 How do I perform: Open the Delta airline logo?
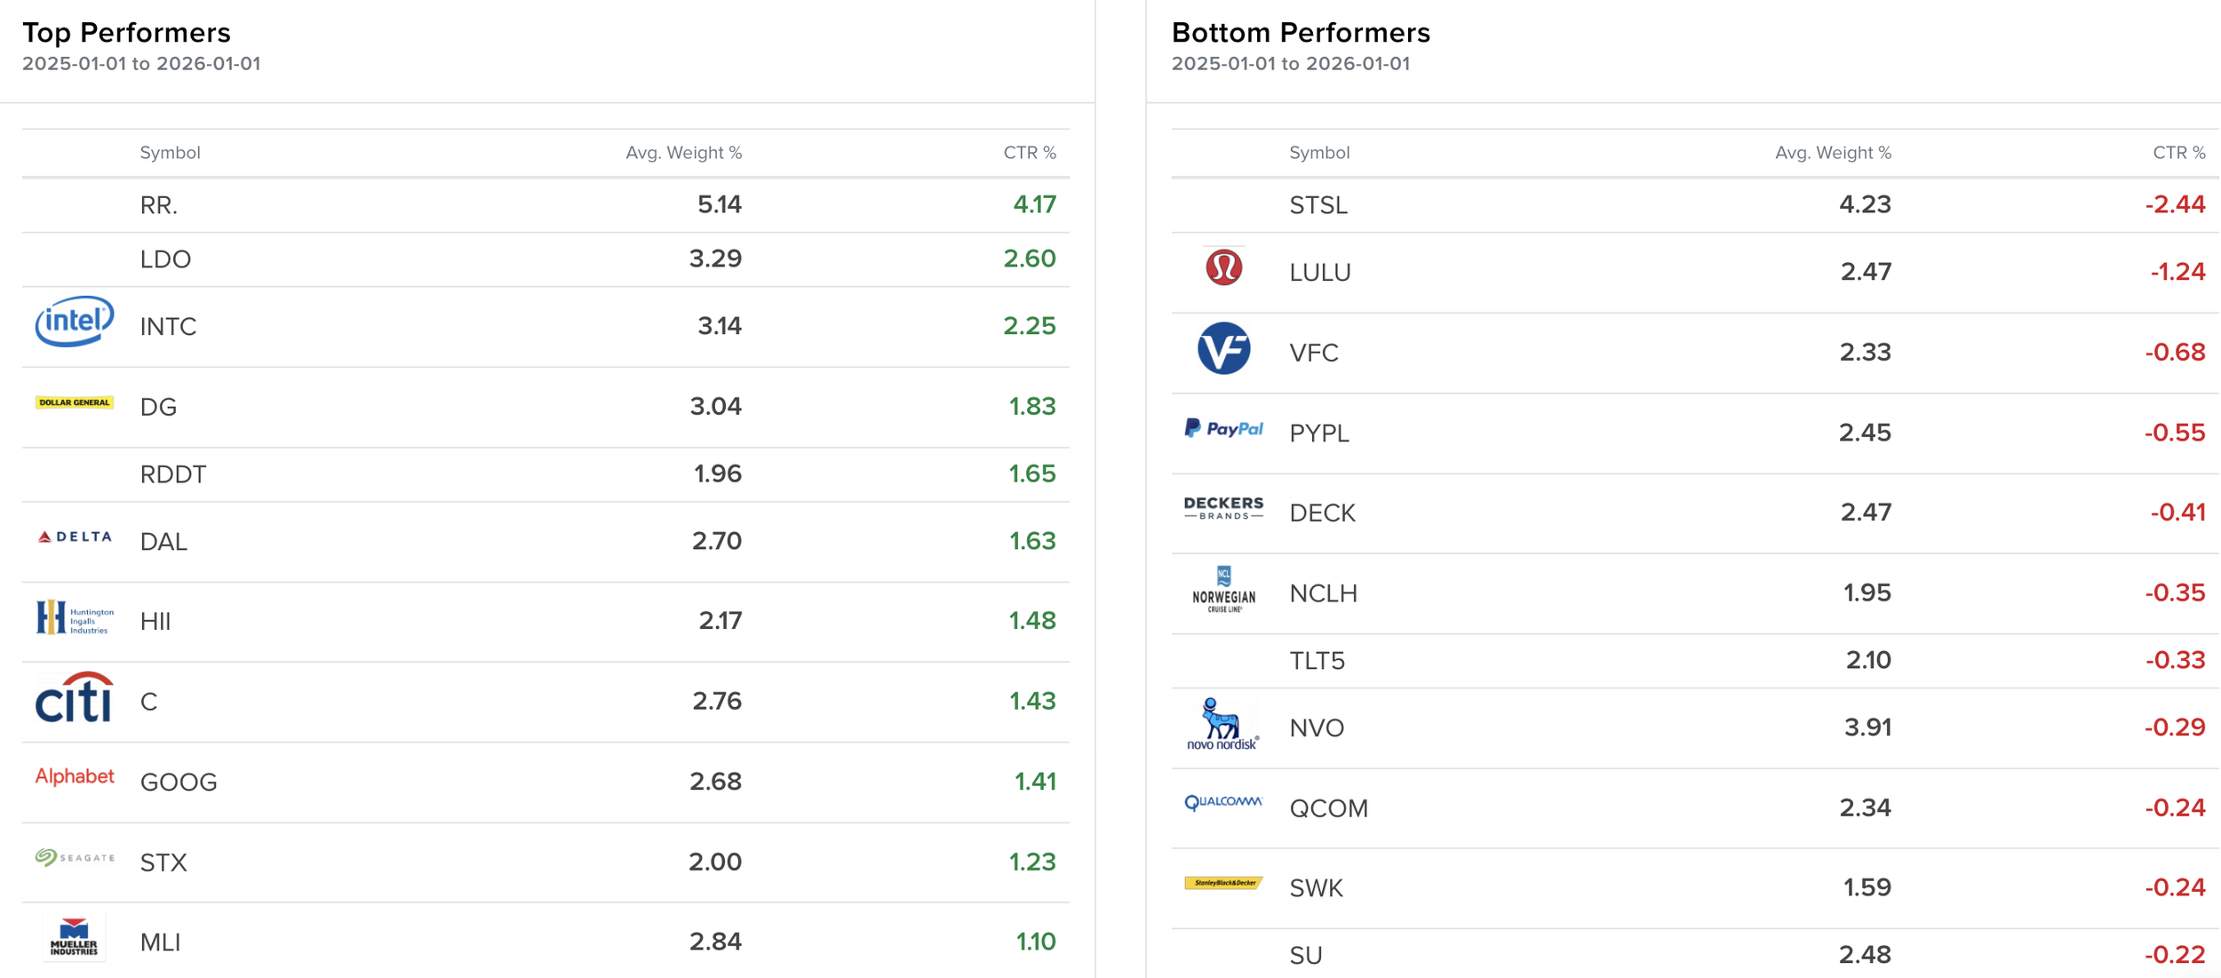tap(75, 537)
